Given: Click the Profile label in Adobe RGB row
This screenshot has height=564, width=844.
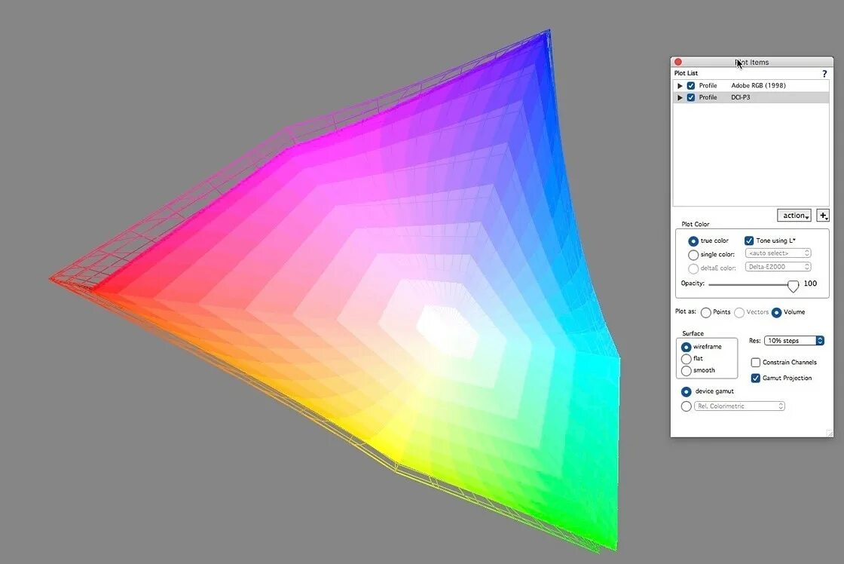Looking at the screenshot, I should pyautogui.click(x=708, y=86).
